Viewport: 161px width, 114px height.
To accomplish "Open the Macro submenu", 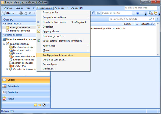I will click(63, 50).
